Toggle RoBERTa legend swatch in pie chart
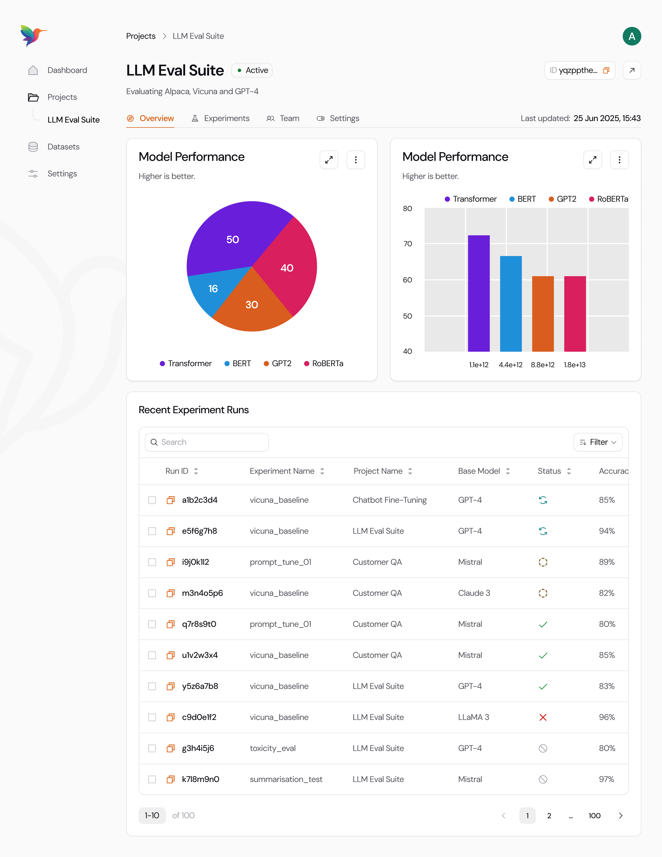The image size is (662, 857). [306, 363]
